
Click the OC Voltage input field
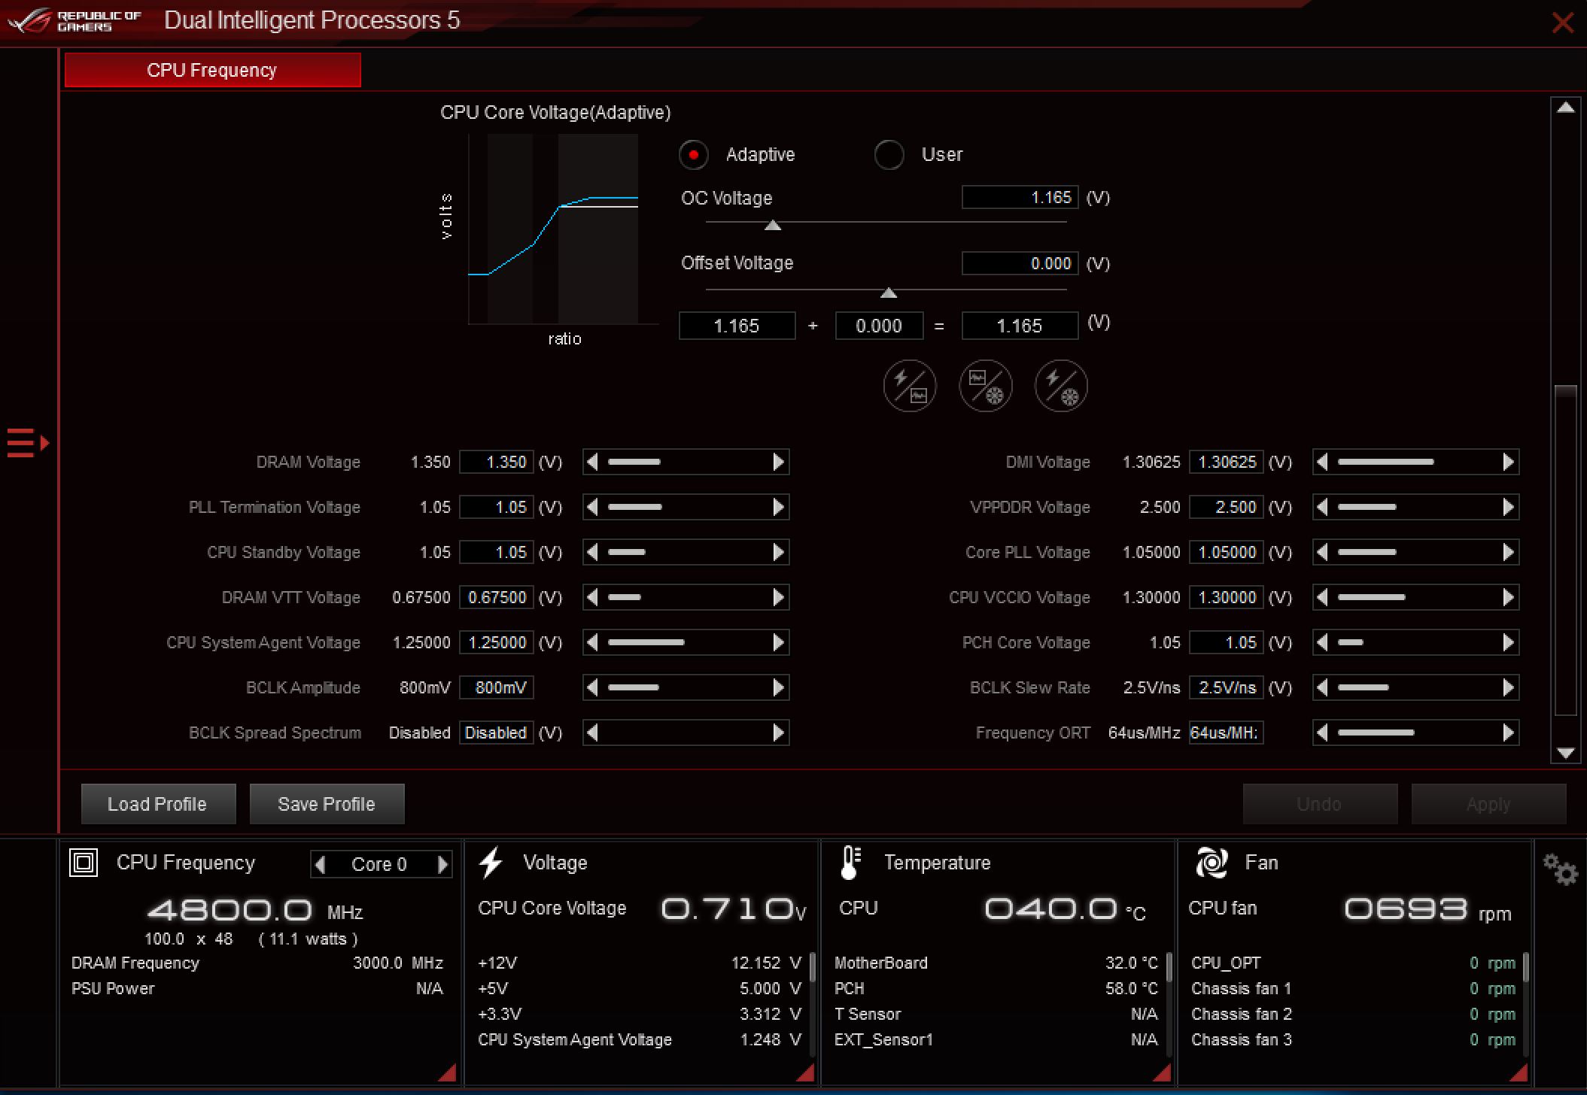1020,197
